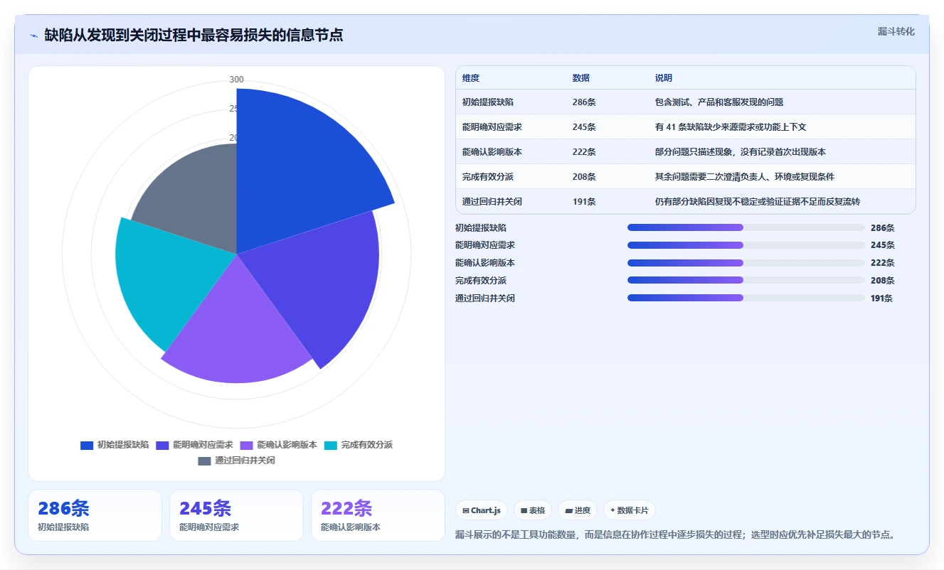Click the 进度 tag chip
The image size is (944, 570).
(578, 510)
